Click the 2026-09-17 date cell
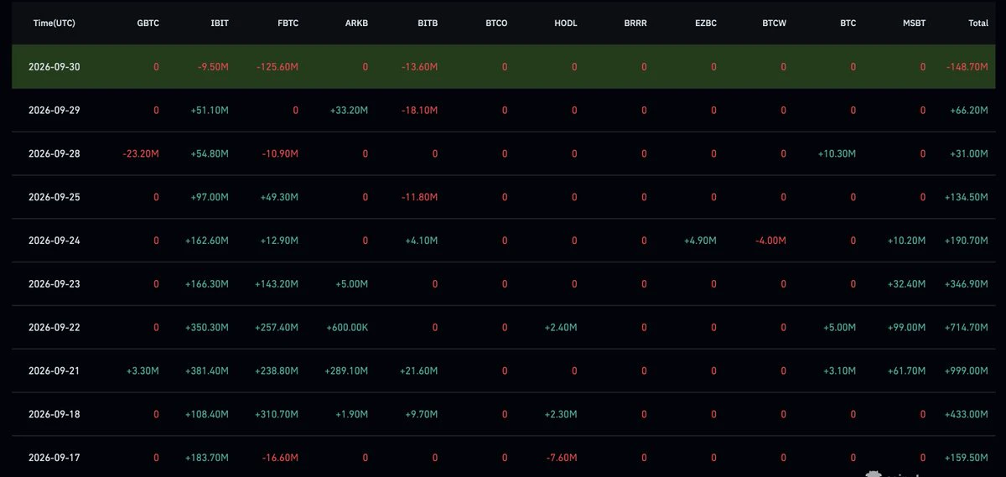 [53, 458]
